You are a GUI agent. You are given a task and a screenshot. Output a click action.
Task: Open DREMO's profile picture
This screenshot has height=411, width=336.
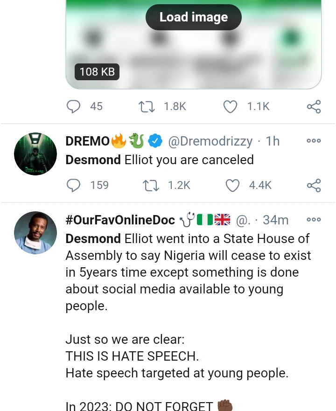pos(35,154)
